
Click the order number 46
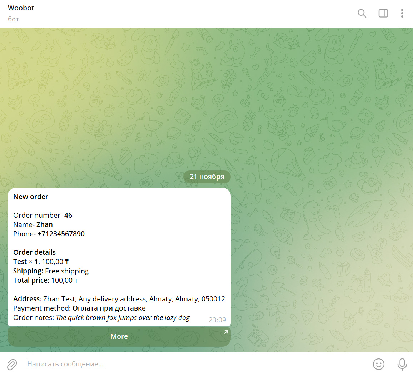pyautogui.click(x=68, y=215)
